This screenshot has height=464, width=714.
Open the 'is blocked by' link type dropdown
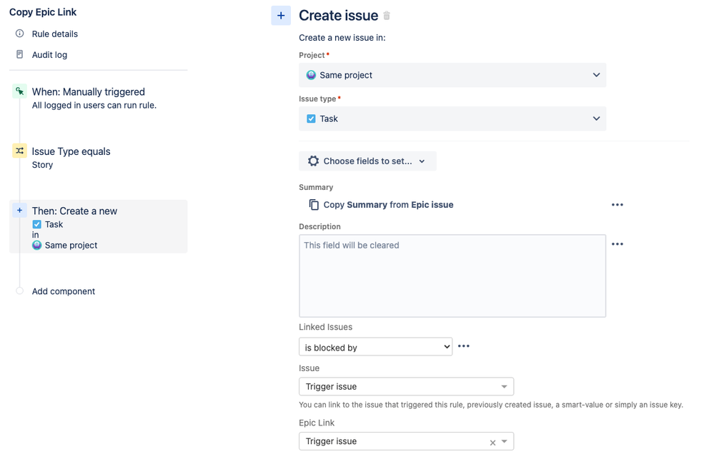[375, 348]
